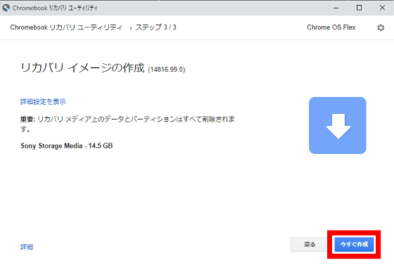
Task: Open the 詳細設定を表示 link
Action: 43,102
